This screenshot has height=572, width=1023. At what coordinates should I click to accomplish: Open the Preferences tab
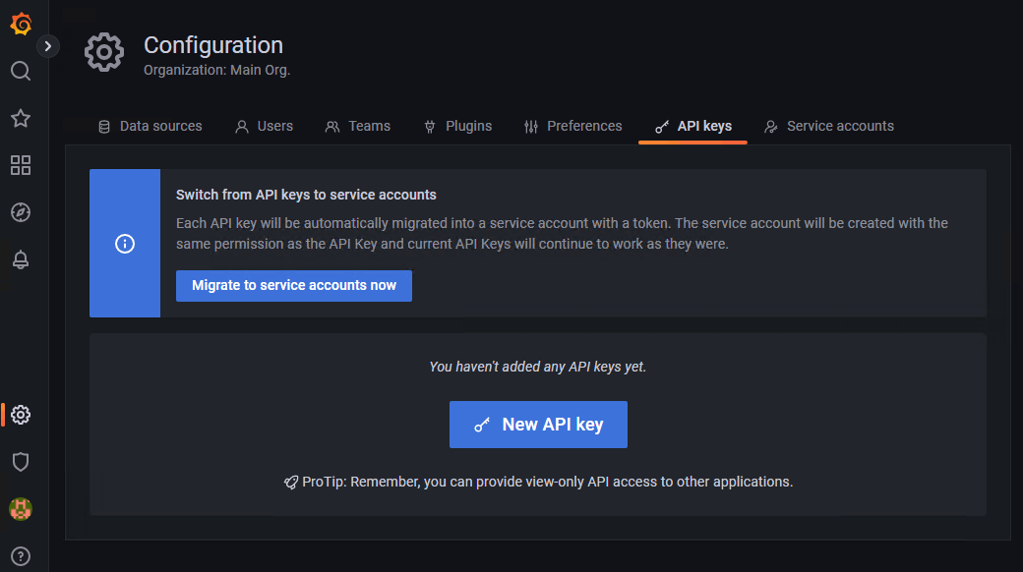pyautogui.click(x=573, y=126)
